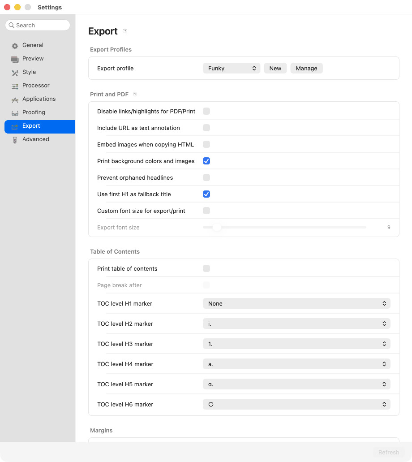Click the Processor sliders icon in sidebar
The width and height of the screenshot is (412, 462).
[x=15, y=86]
